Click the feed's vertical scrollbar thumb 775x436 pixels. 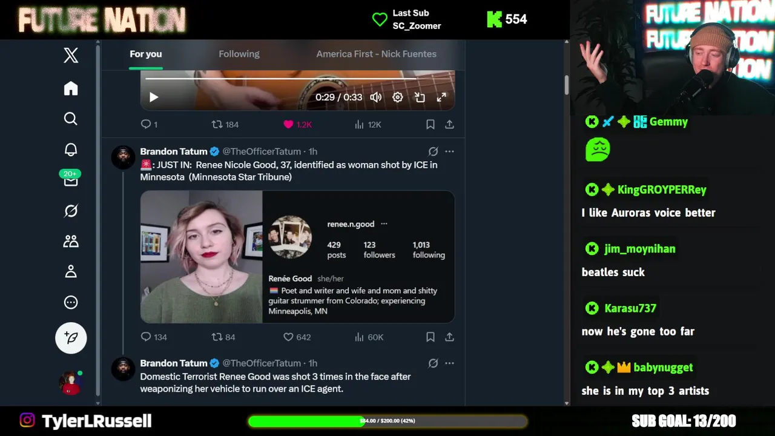(567, 85)
